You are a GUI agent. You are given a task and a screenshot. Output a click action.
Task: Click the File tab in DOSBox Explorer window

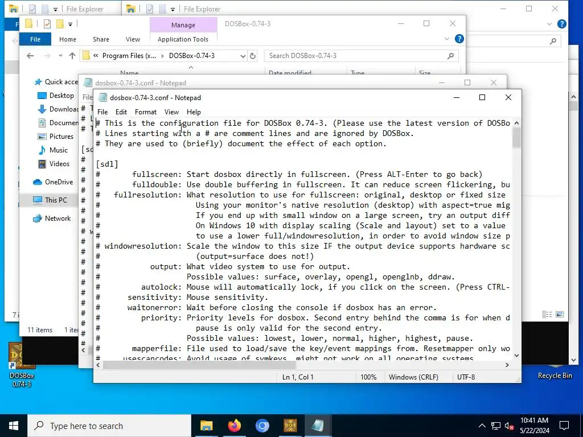pyautogui.click(x=35, y=39)
